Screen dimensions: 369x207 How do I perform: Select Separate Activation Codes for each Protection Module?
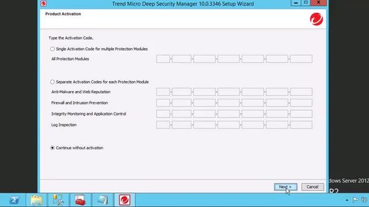pos(52,82)
